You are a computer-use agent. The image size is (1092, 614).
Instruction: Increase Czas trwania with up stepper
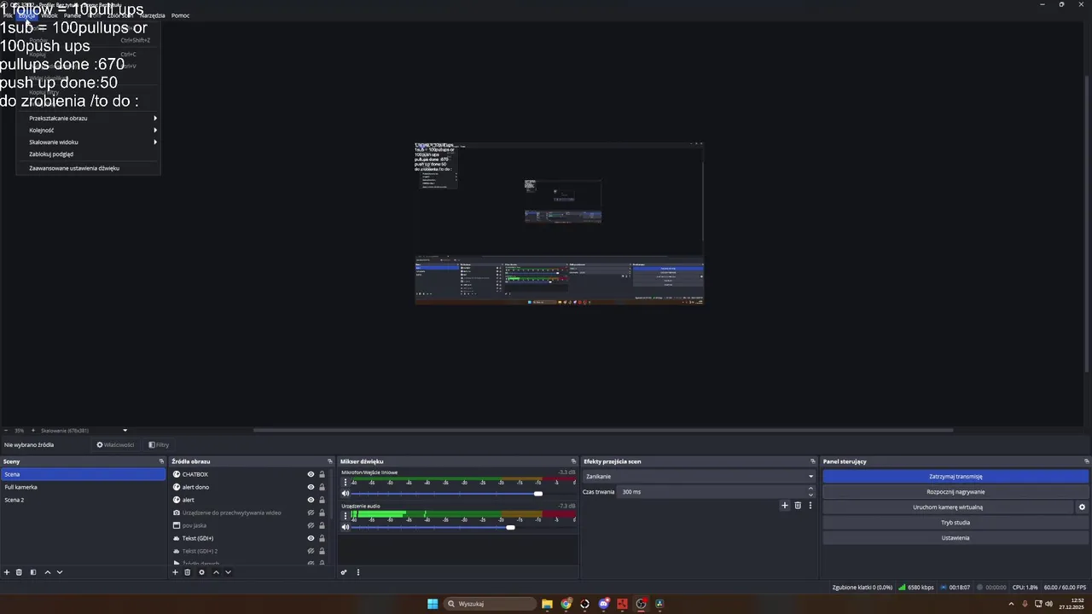(810, 489)
